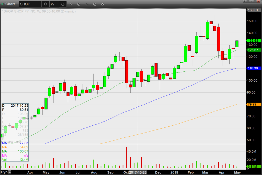Click the MA n/a row in data box

pos(15,156)
